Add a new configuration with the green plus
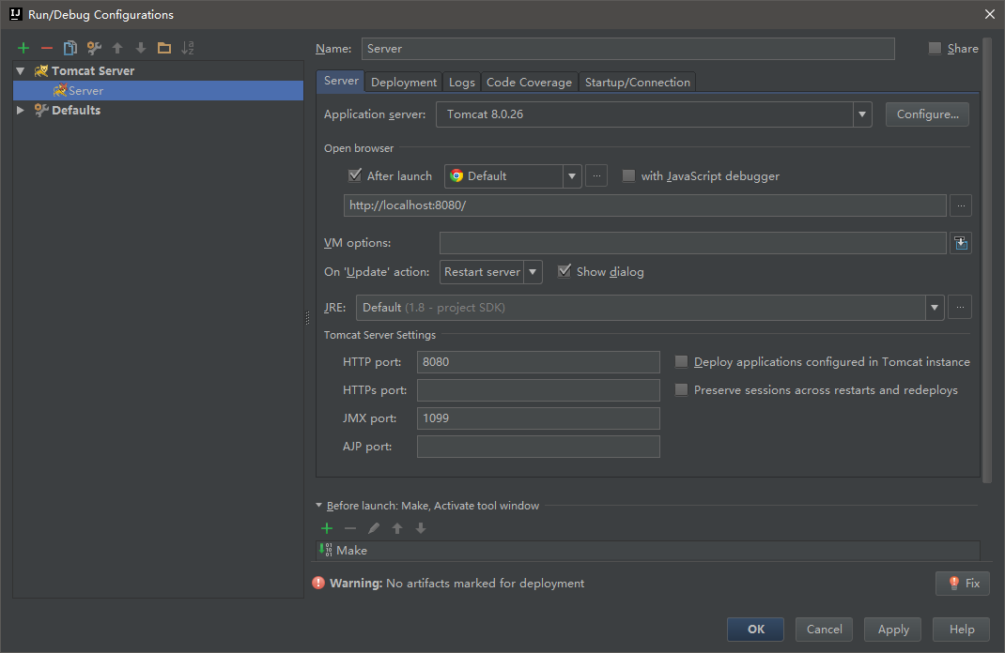 tap(23, 48)
